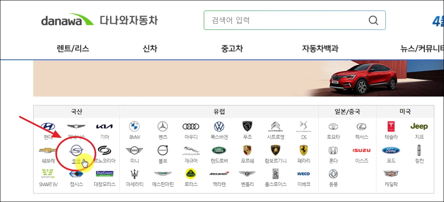This screenshot has width=444, height=202.
Task: Open the IVECO (이베코) logo
Action: [x=304, y=174]
